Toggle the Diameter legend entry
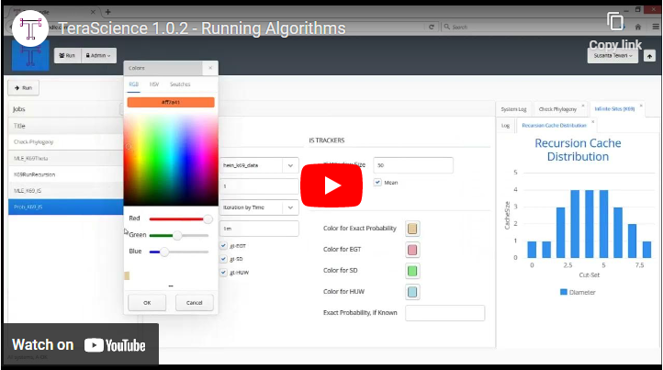The image size is (663, 370). tap(578, 292)
